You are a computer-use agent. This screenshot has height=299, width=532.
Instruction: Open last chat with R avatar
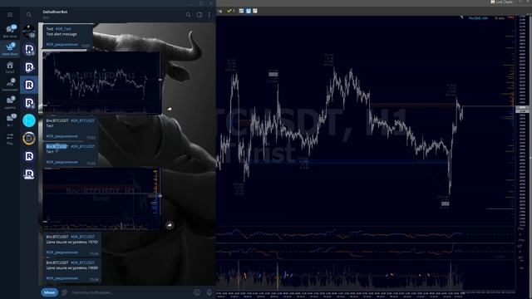click(29, 174)
